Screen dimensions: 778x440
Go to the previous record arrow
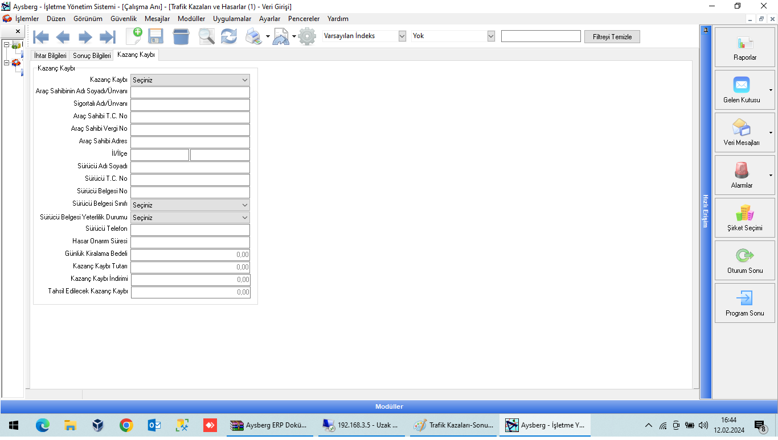coord(63,37)
